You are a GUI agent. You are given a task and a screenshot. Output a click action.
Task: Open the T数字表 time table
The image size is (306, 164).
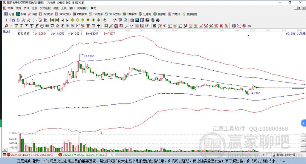coord(130,14)
